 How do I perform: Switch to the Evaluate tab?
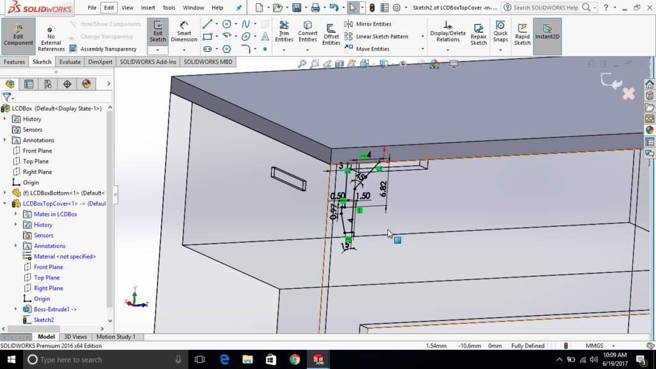click(70, 62)
